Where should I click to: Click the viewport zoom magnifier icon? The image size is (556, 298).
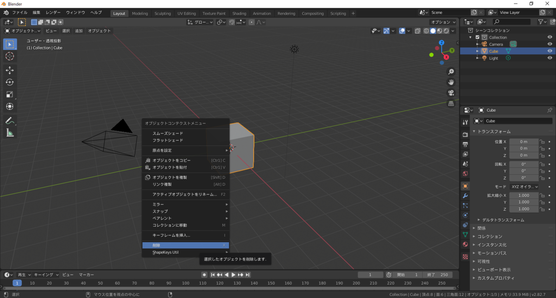pos(451,72)
